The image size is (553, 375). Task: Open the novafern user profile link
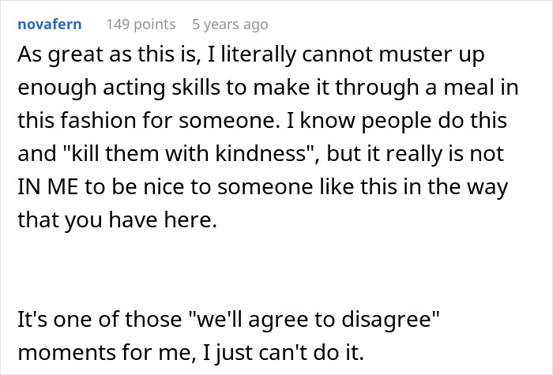pyautogui.click(x=49, y=24)
